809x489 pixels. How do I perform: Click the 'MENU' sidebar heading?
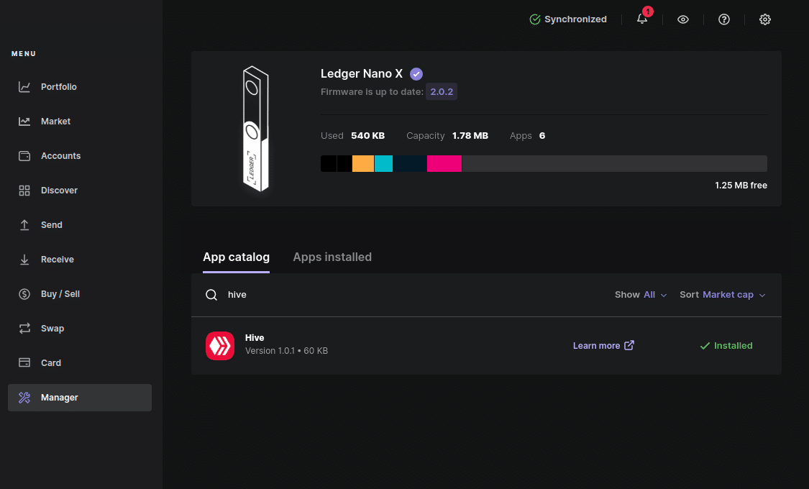tap(24, 54)
